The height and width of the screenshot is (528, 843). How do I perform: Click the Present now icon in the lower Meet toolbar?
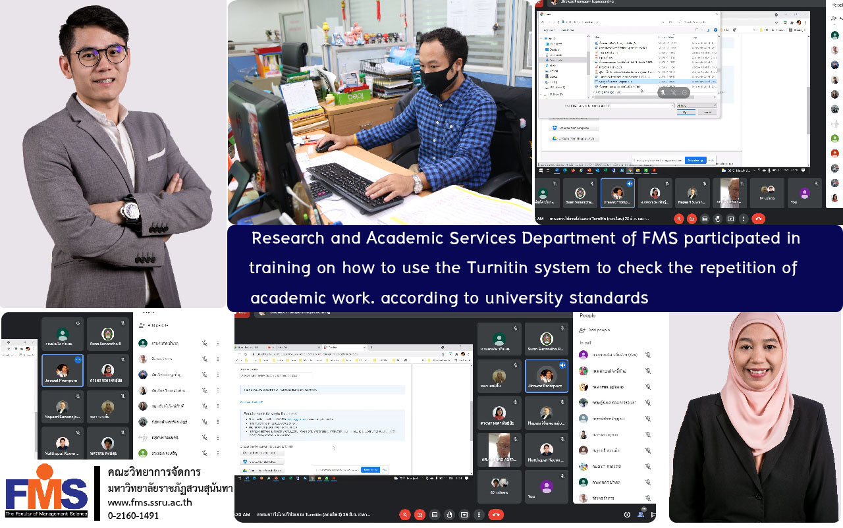465,514
